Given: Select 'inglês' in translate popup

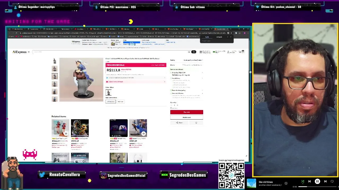Looking at the screenshot, I should click(x=207, y=37).
